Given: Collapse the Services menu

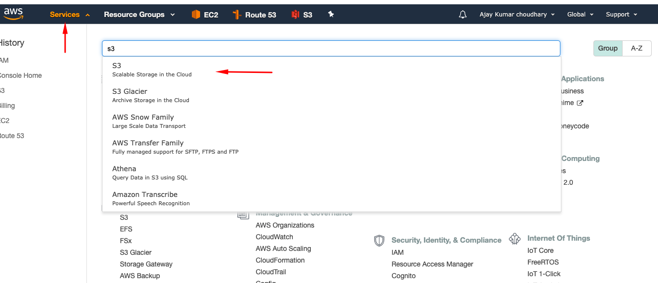Looking at the screenshot, I should [x=70, y=15].
